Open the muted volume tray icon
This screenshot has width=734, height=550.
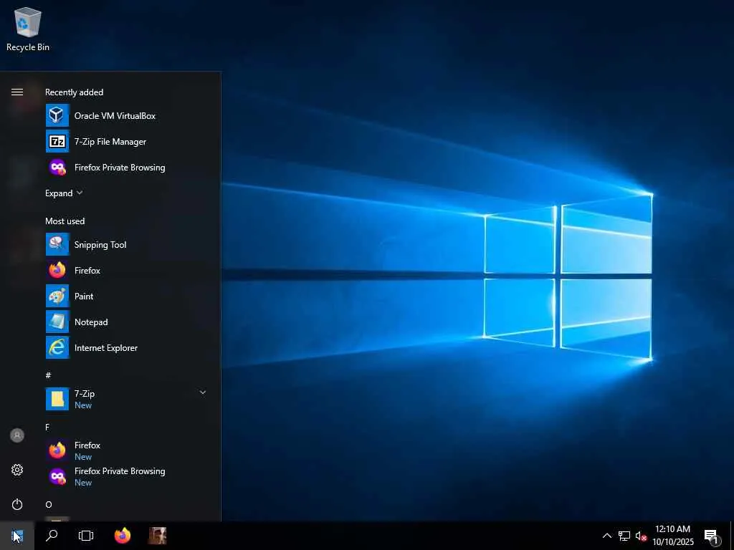[641, 536]
